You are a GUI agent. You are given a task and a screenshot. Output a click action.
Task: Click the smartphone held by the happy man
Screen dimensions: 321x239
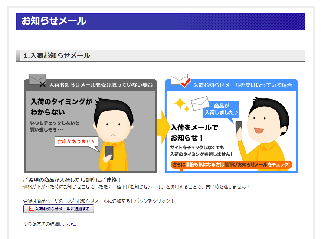[x=239, y=129]
